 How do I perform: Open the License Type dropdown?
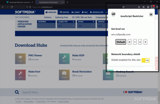click(66, 26)
